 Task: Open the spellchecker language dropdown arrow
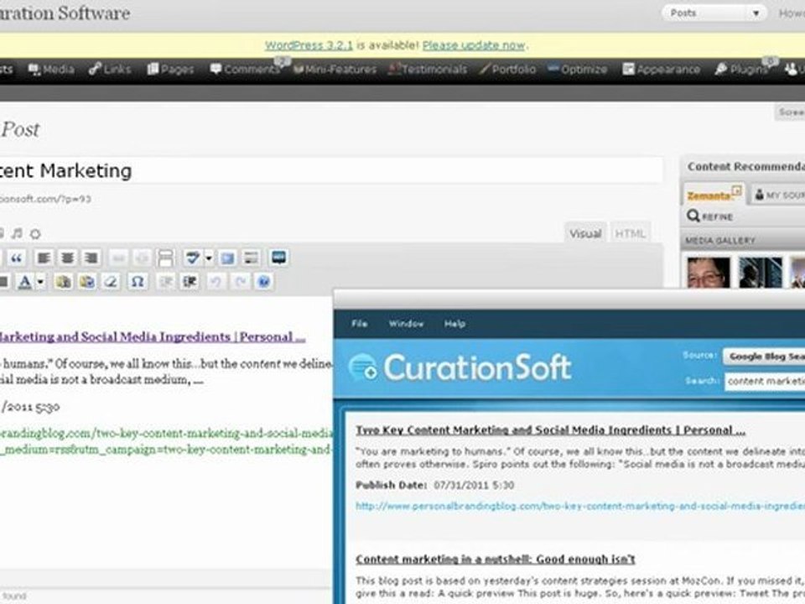point(209,258)
